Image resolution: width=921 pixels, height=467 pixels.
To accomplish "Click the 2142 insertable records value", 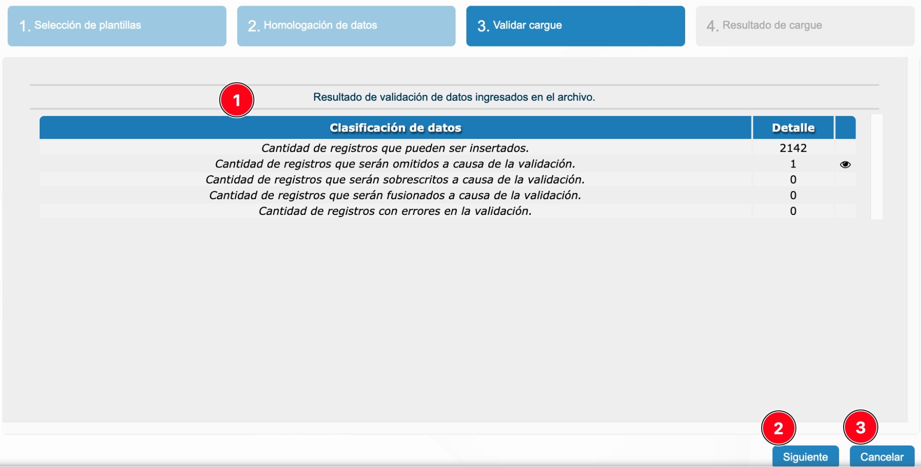I will [x=793, y=148].
